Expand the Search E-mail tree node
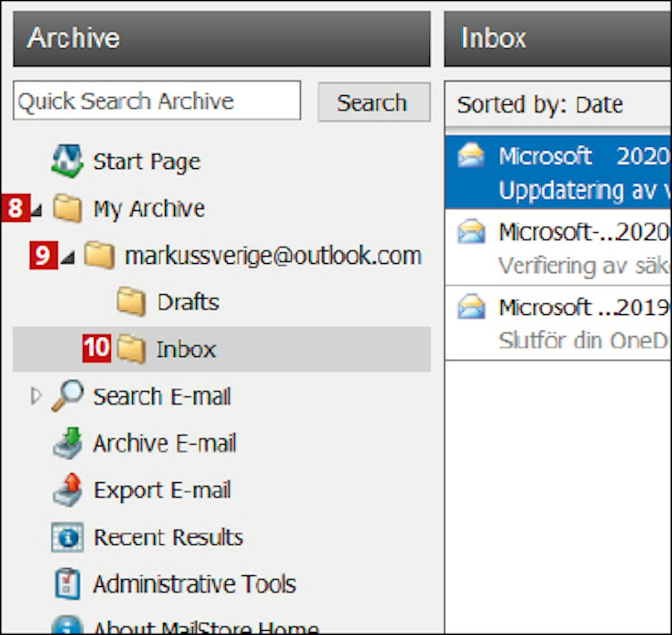This screenshot has height=635, width=672. coord(36,396)
